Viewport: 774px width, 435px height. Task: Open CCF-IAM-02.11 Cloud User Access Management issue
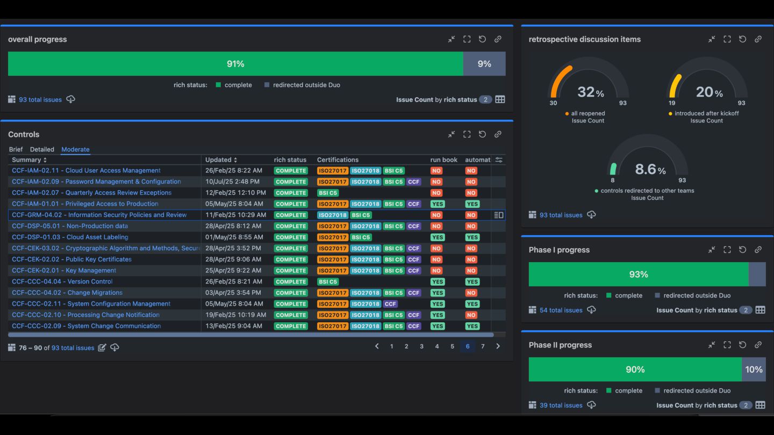point(86,171)
